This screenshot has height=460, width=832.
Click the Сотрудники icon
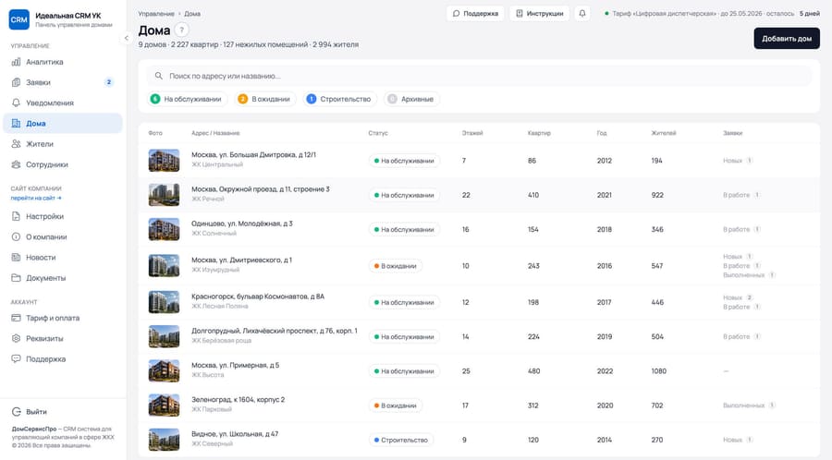(x=16, y=164)
